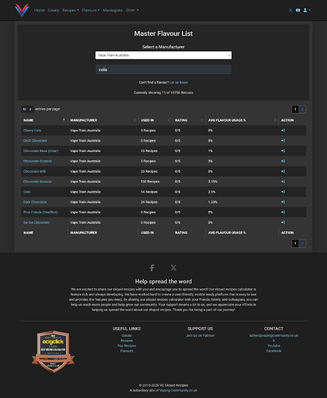Open the Cola flavour link
Viewport: 327px width, 398px height.
click(x=27, y=192)
